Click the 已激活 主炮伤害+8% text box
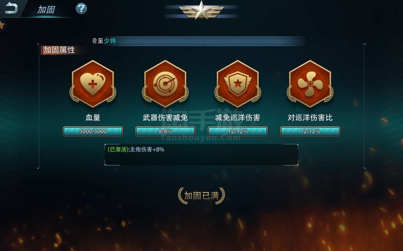 coord(201,155)
